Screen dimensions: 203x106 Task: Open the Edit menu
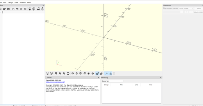click(5, 2)
